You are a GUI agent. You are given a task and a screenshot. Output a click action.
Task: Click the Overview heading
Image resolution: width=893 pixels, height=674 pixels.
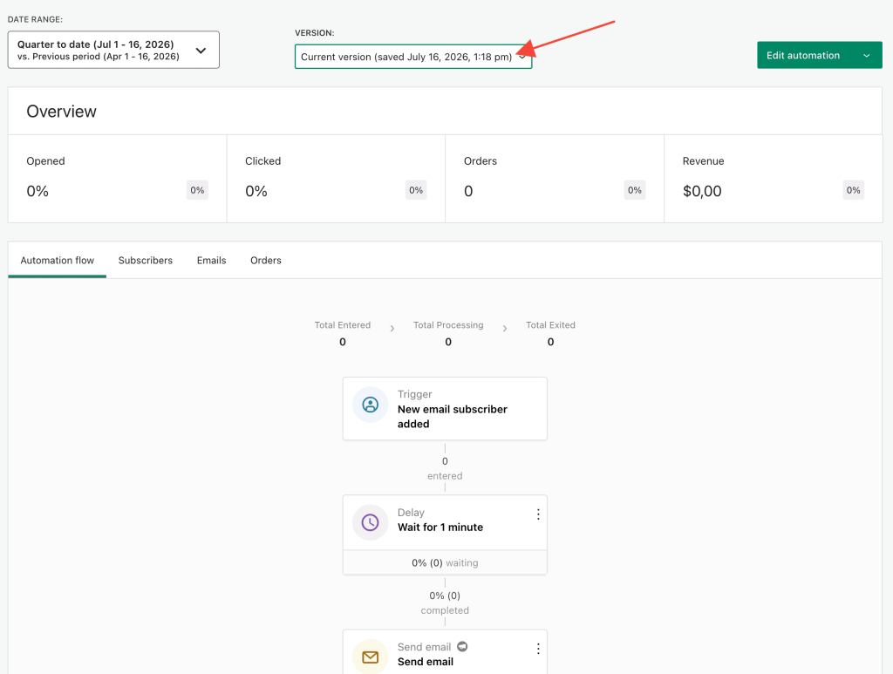pyautogui.click(x=62, y=112)
